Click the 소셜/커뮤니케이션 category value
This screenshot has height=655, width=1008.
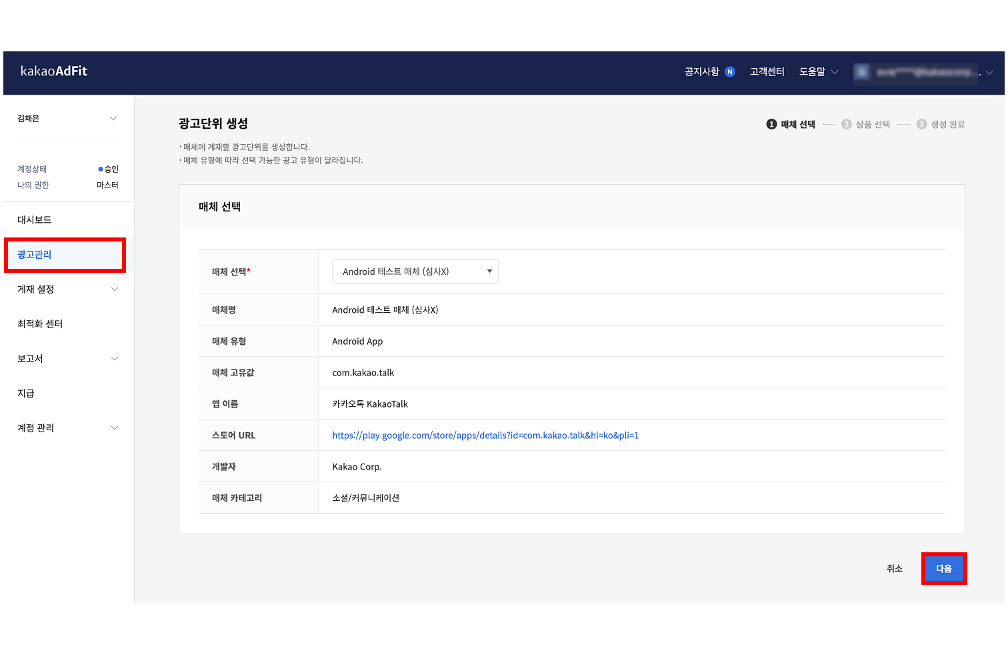point(366,498)
